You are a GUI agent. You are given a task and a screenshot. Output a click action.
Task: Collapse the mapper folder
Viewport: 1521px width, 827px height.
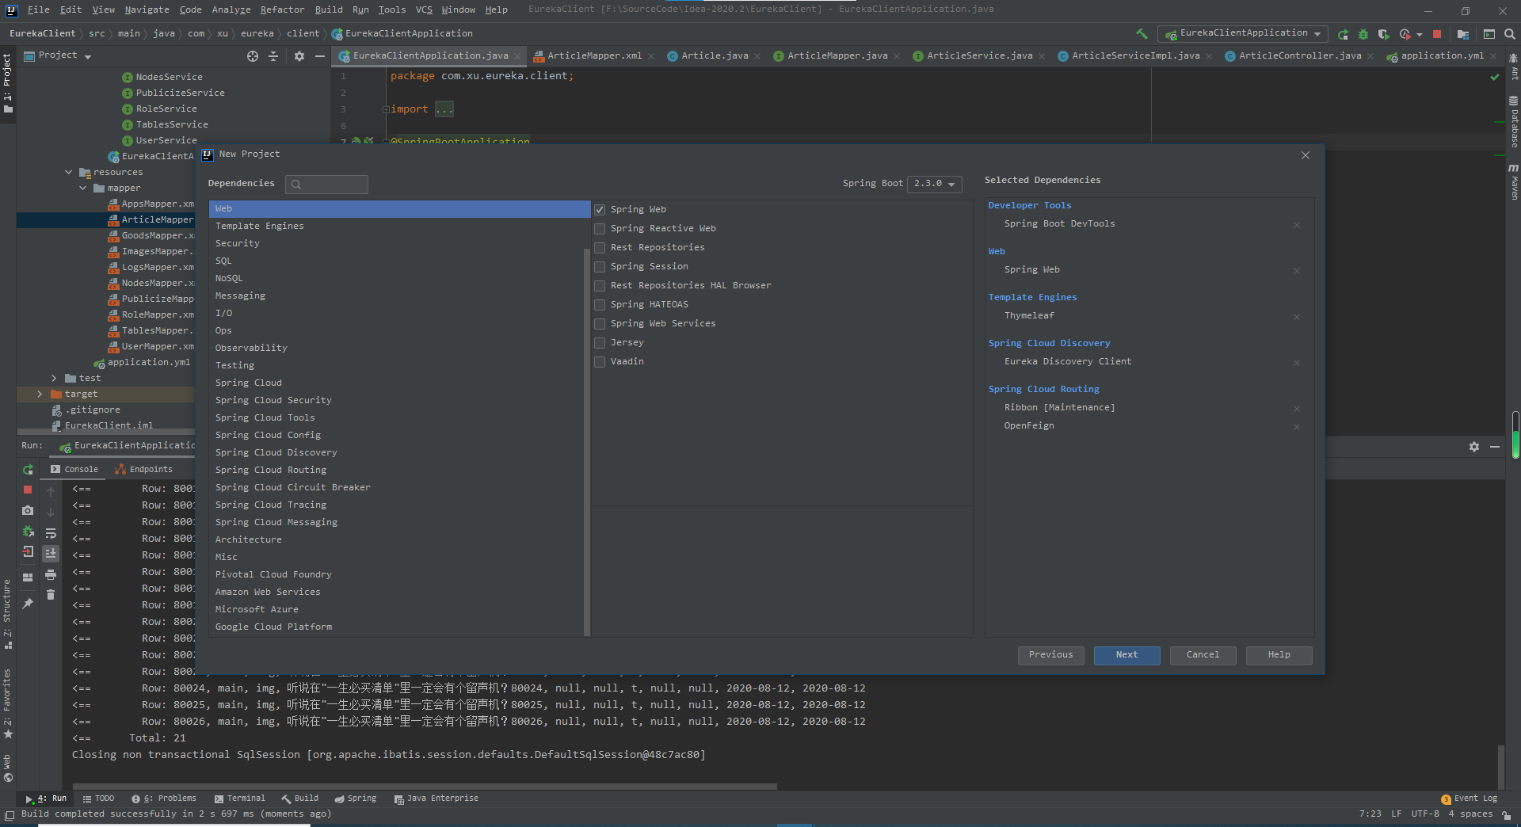pyautogui.click(x=83, y=188)
